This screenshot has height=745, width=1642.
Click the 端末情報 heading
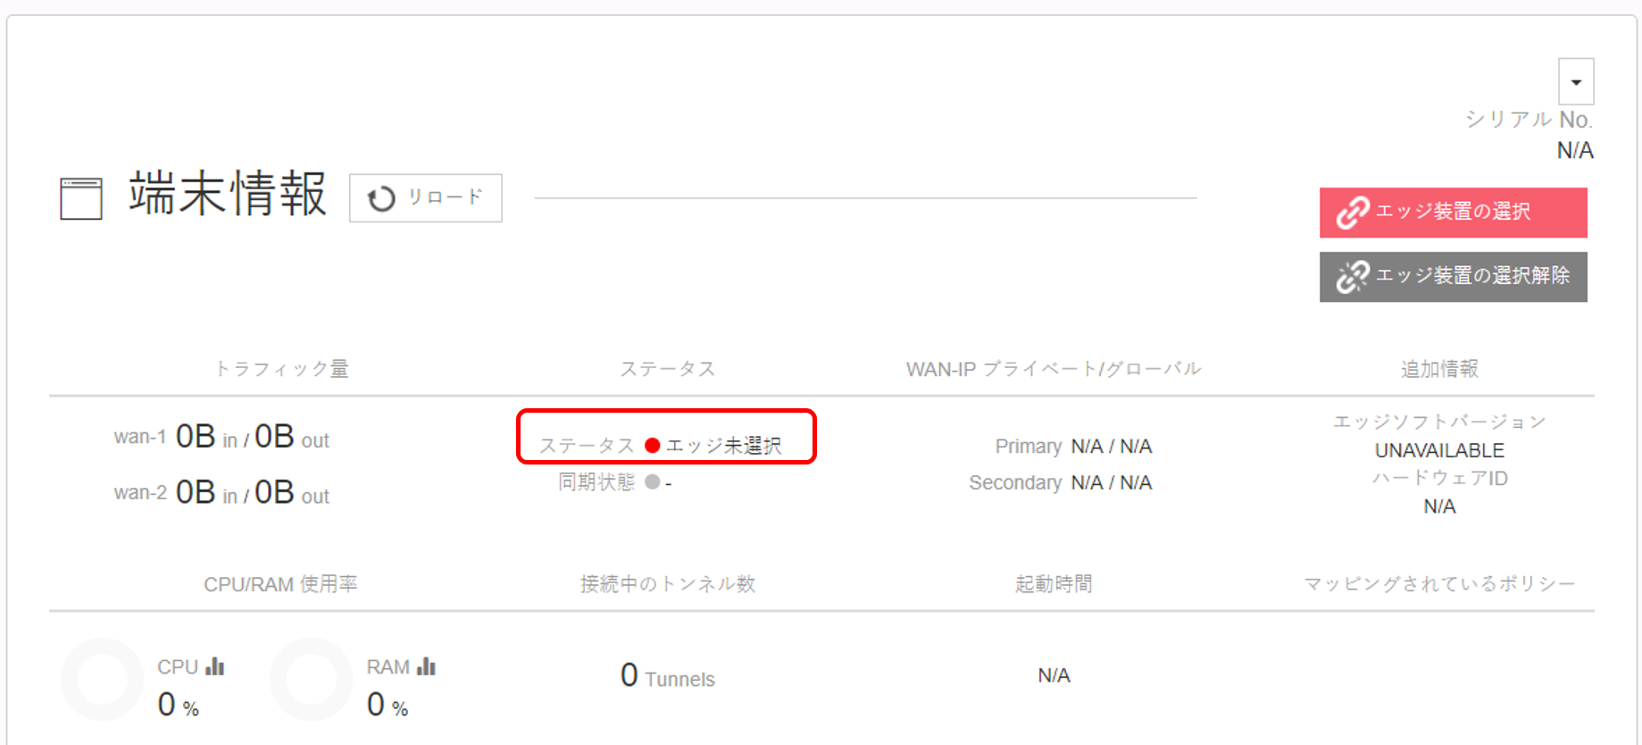pos(228,194)
